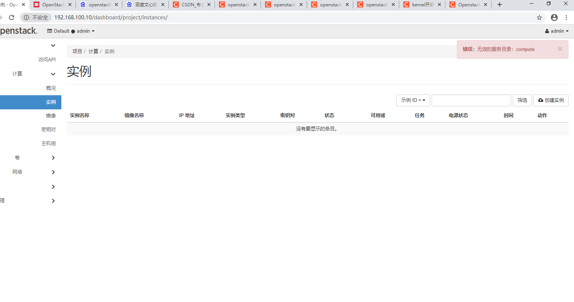
Task: Click the 镜像名称 column header
Action: click(134, 115)
